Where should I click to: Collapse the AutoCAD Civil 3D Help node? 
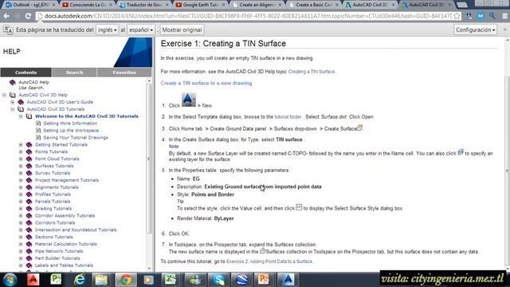point(5,95)
